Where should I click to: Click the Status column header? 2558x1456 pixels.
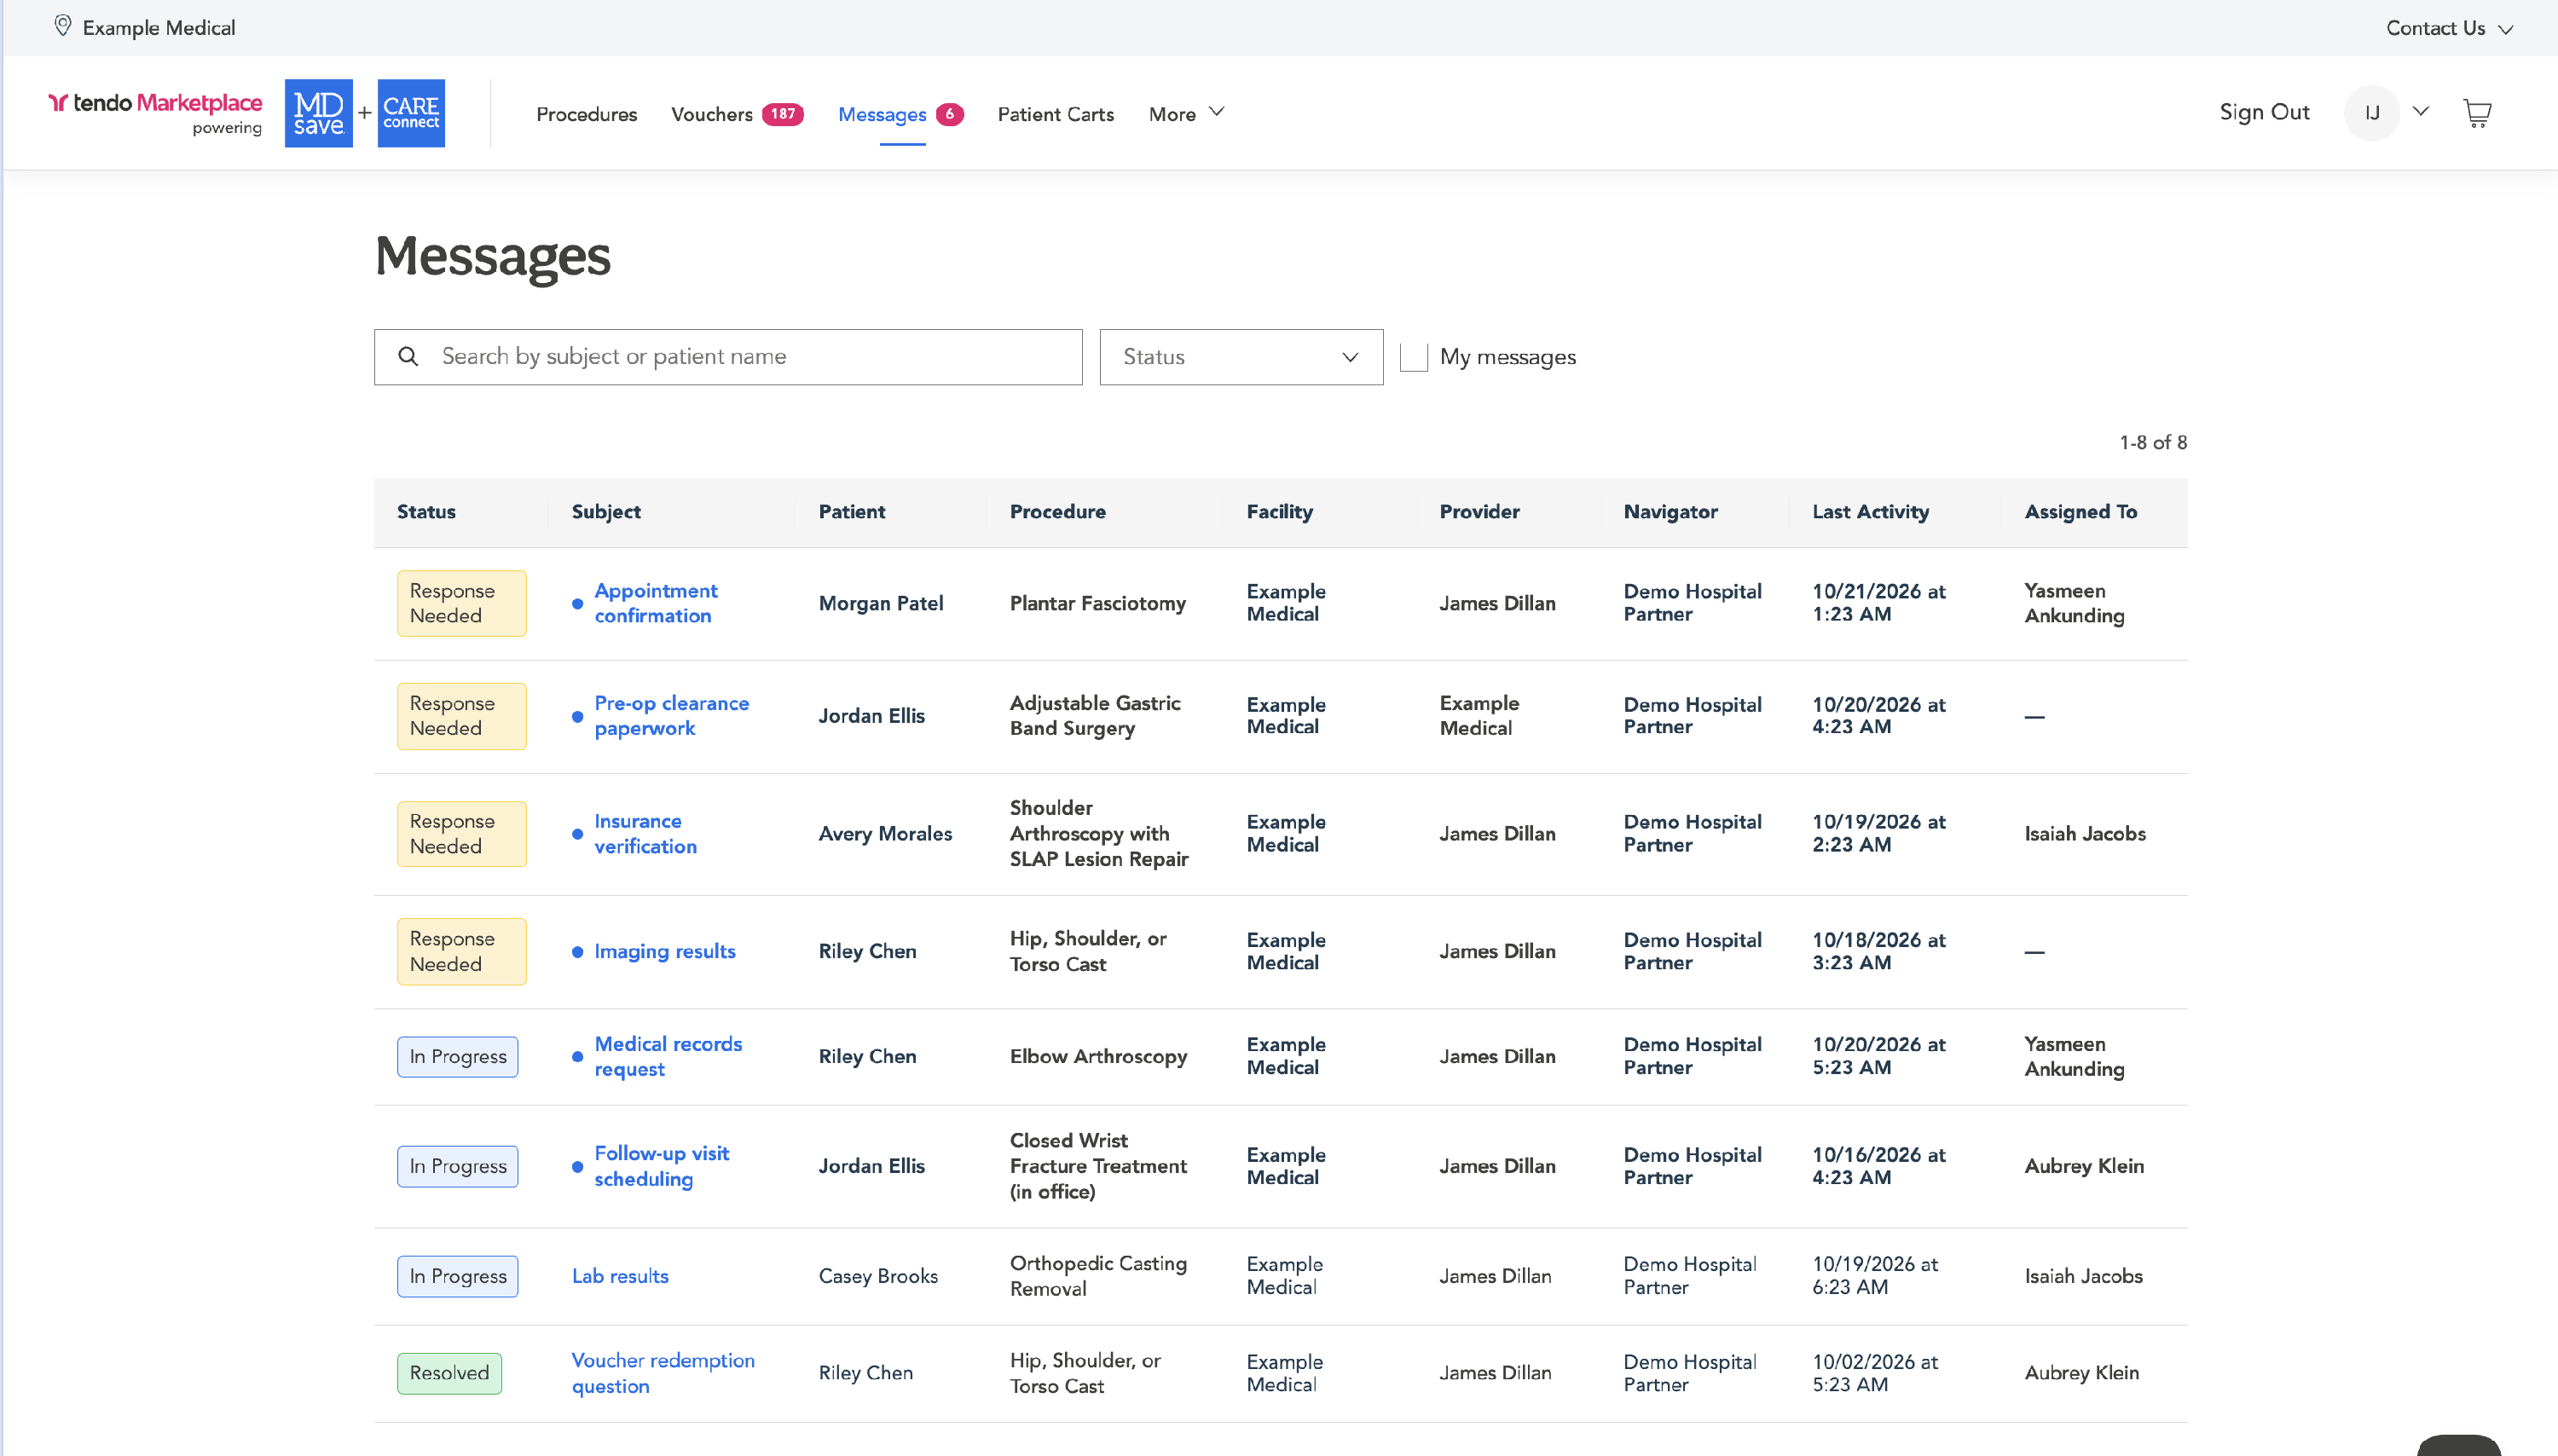pos(426,512)
